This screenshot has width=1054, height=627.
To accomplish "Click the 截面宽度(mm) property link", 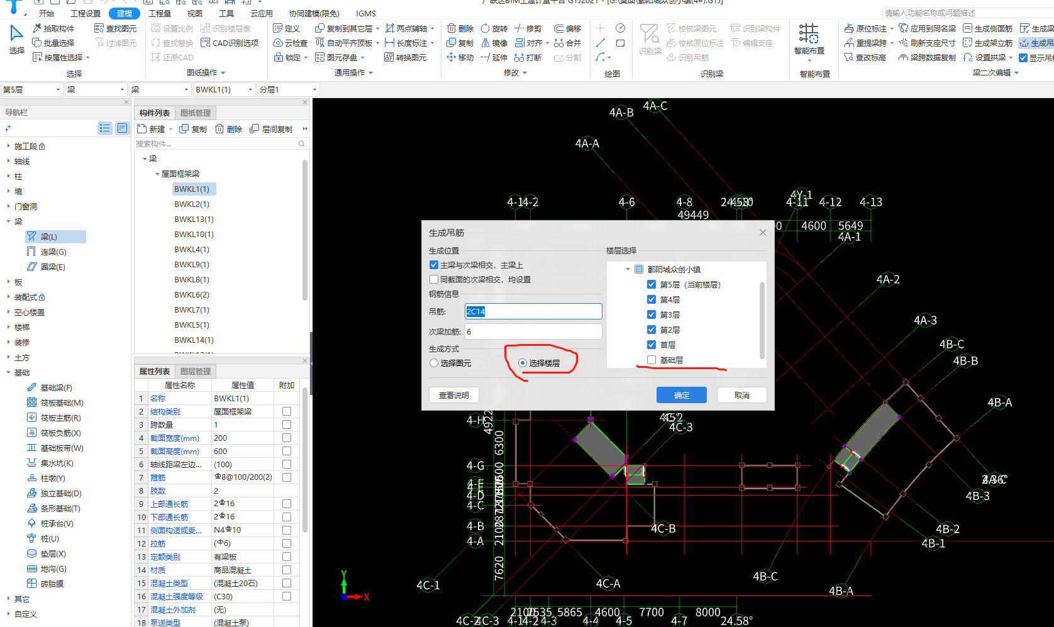I will coord(175,438).
